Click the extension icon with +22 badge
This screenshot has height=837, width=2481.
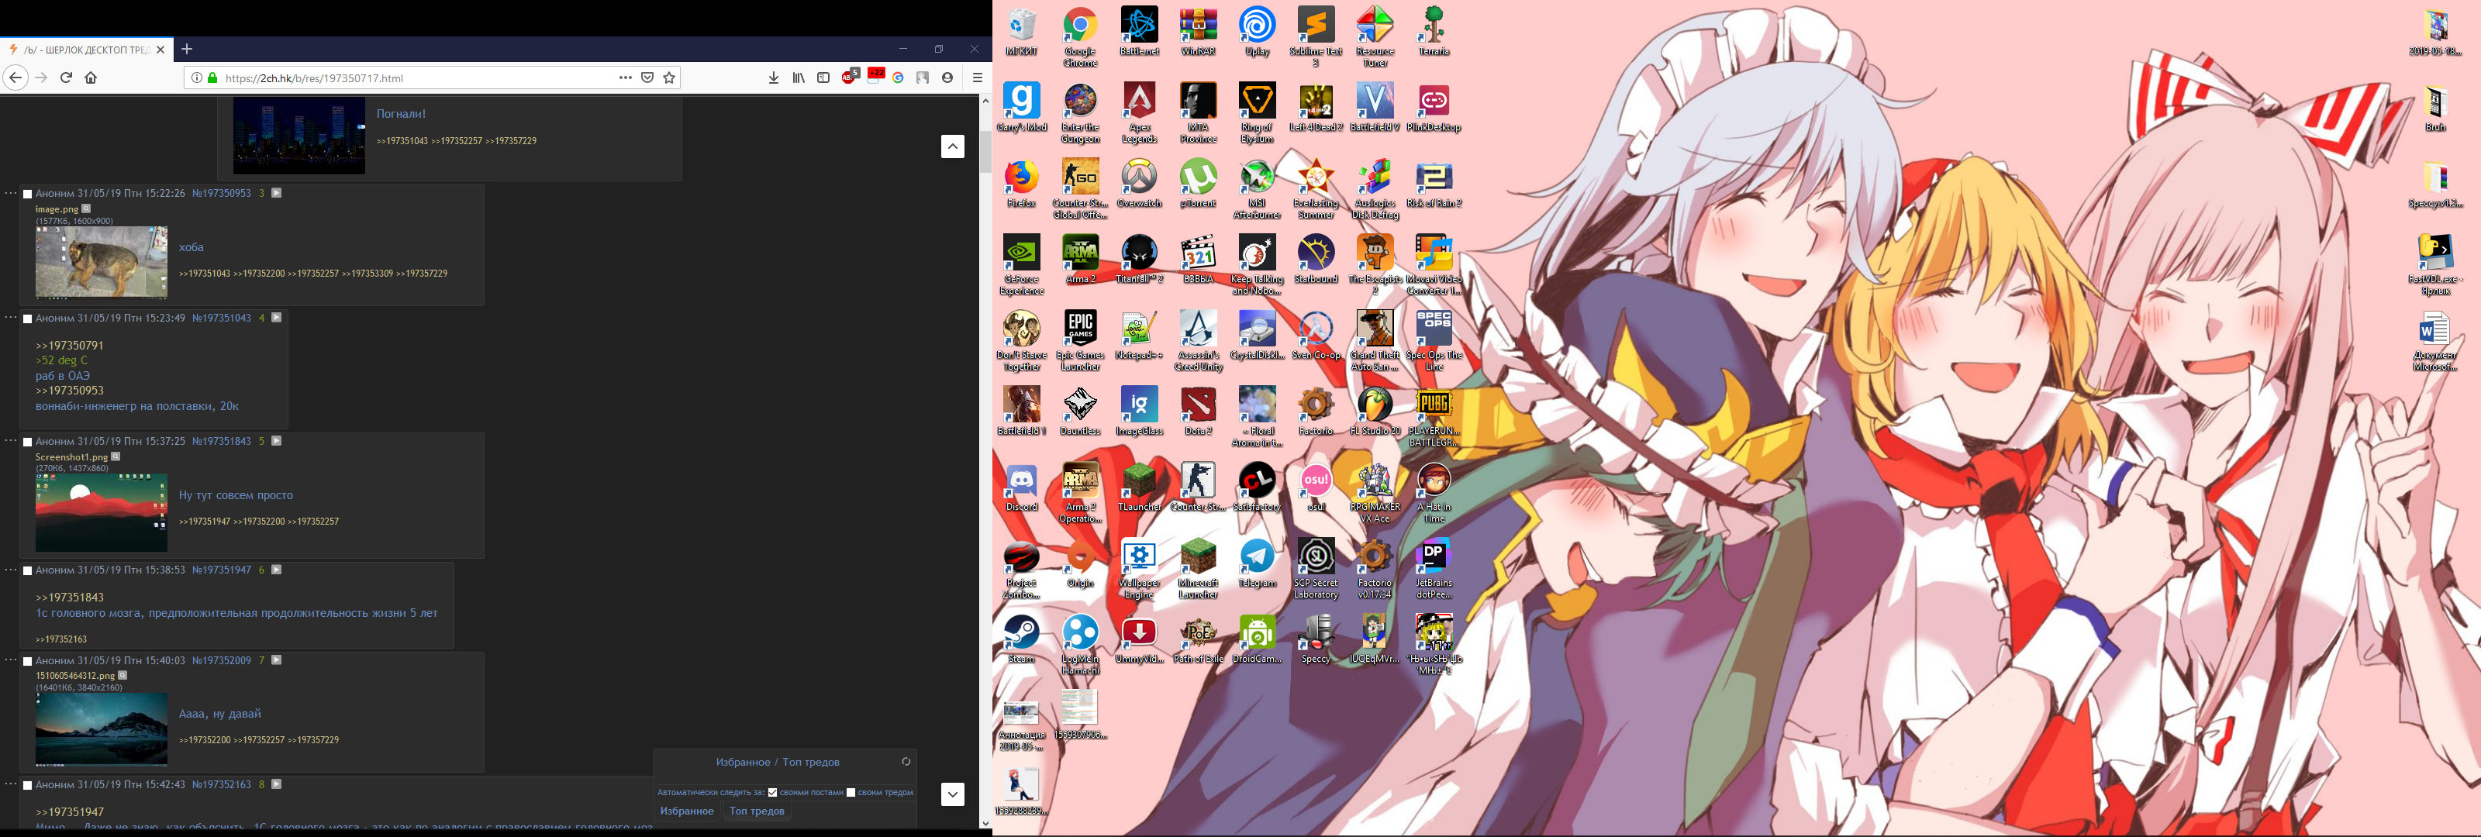pyautogui.click(x=875, y=77)
